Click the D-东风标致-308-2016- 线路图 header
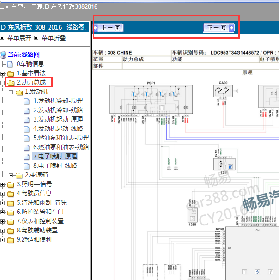This screenshot has height=280, width=279. [x=44, y=27]
